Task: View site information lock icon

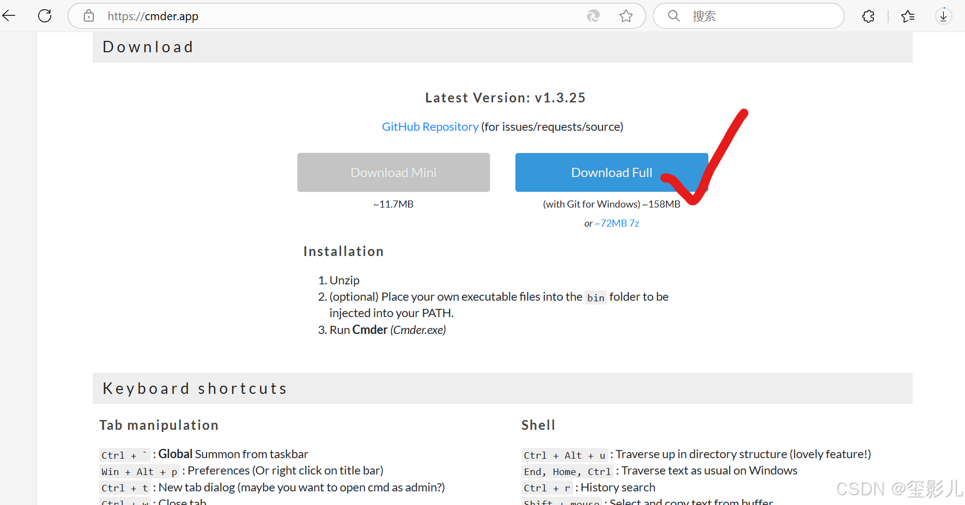Action: click(89, 16)
